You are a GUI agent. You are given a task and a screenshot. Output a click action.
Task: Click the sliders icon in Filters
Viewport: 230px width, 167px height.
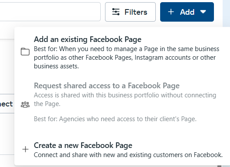[x=116, y=12]
